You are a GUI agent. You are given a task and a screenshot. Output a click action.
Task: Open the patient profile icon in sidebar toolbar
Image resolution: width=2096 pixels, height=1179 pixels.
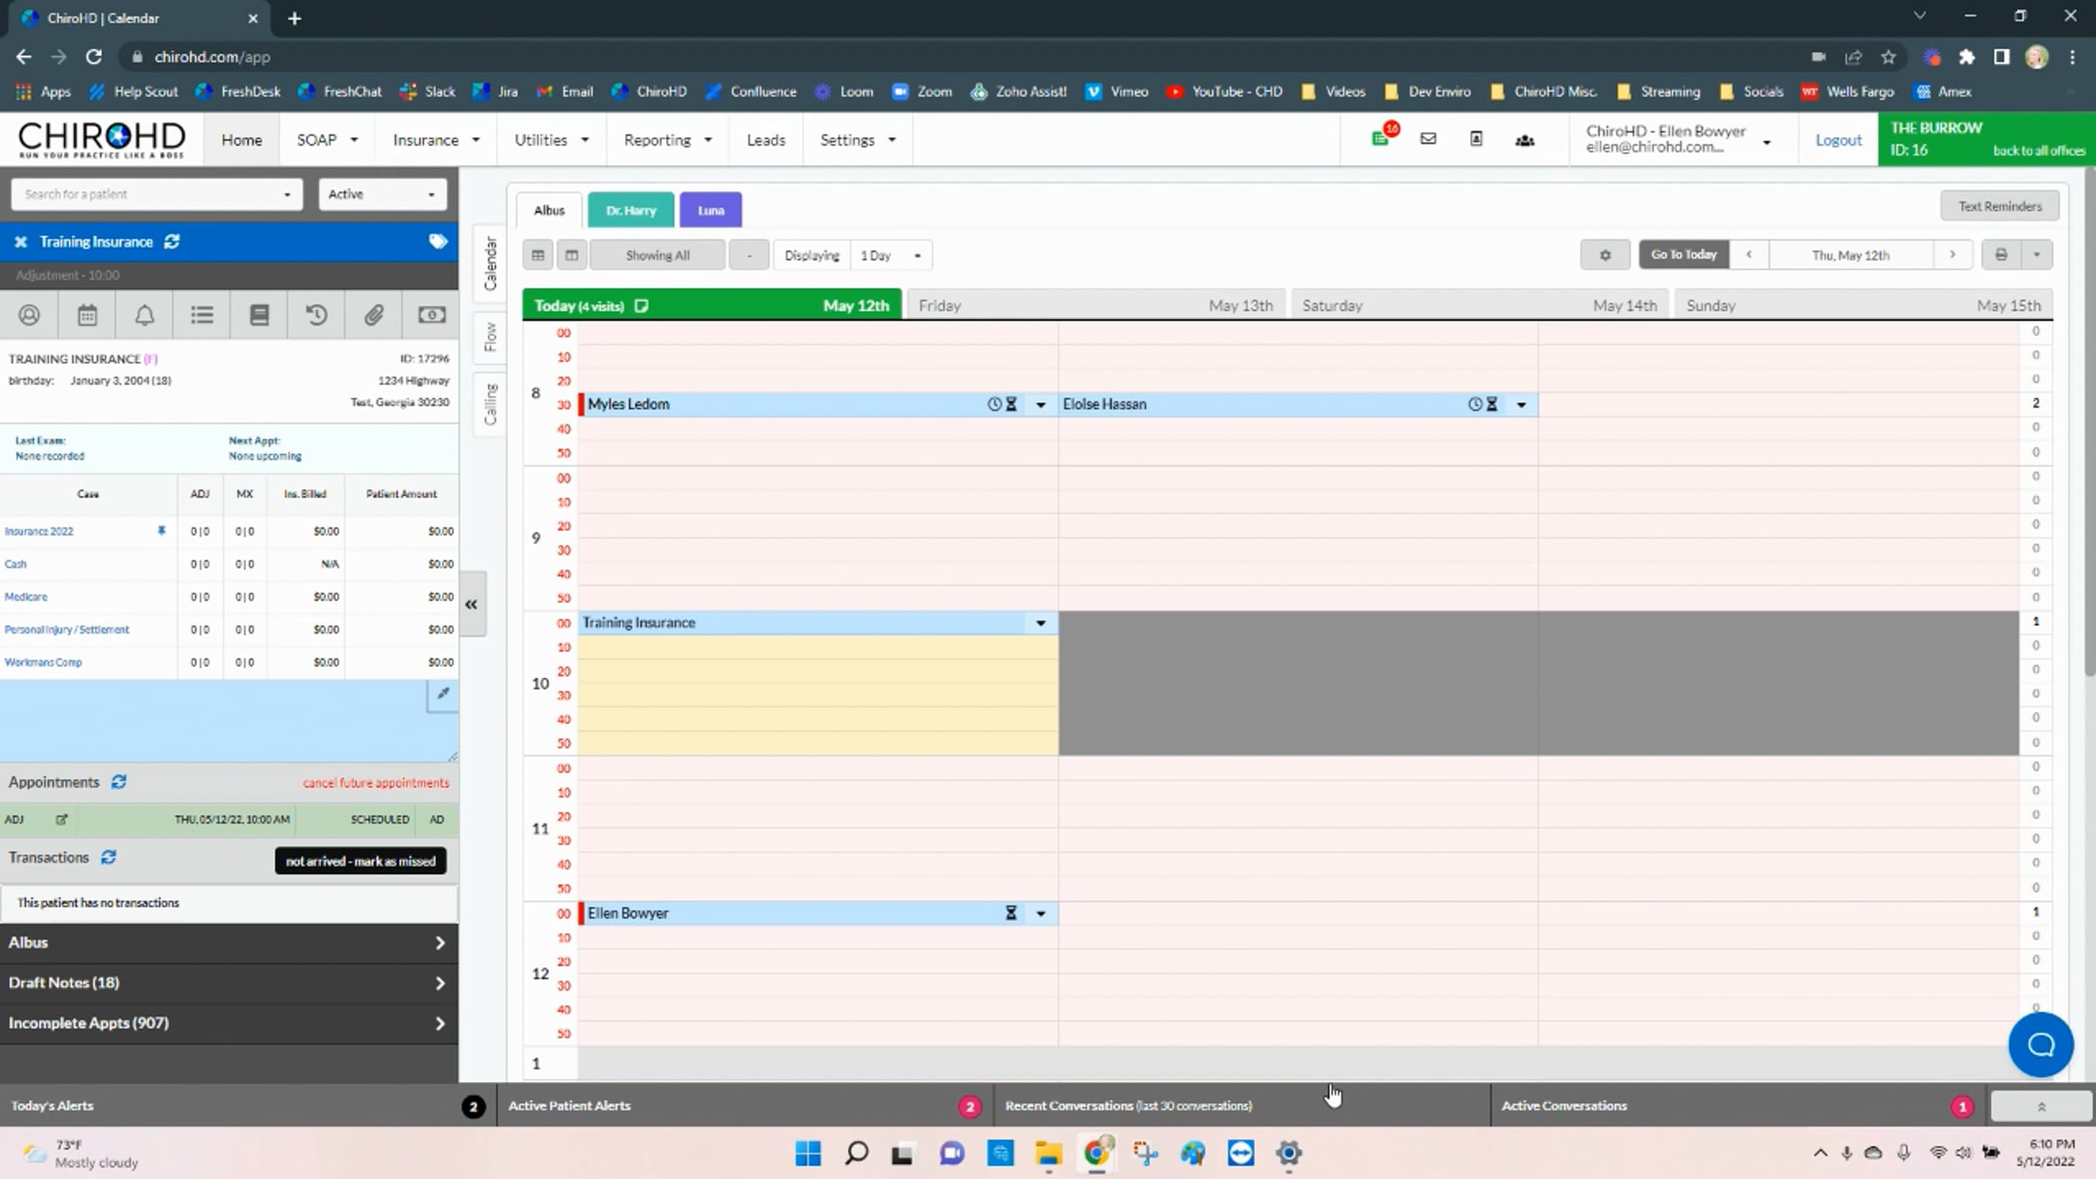point(29,314)
